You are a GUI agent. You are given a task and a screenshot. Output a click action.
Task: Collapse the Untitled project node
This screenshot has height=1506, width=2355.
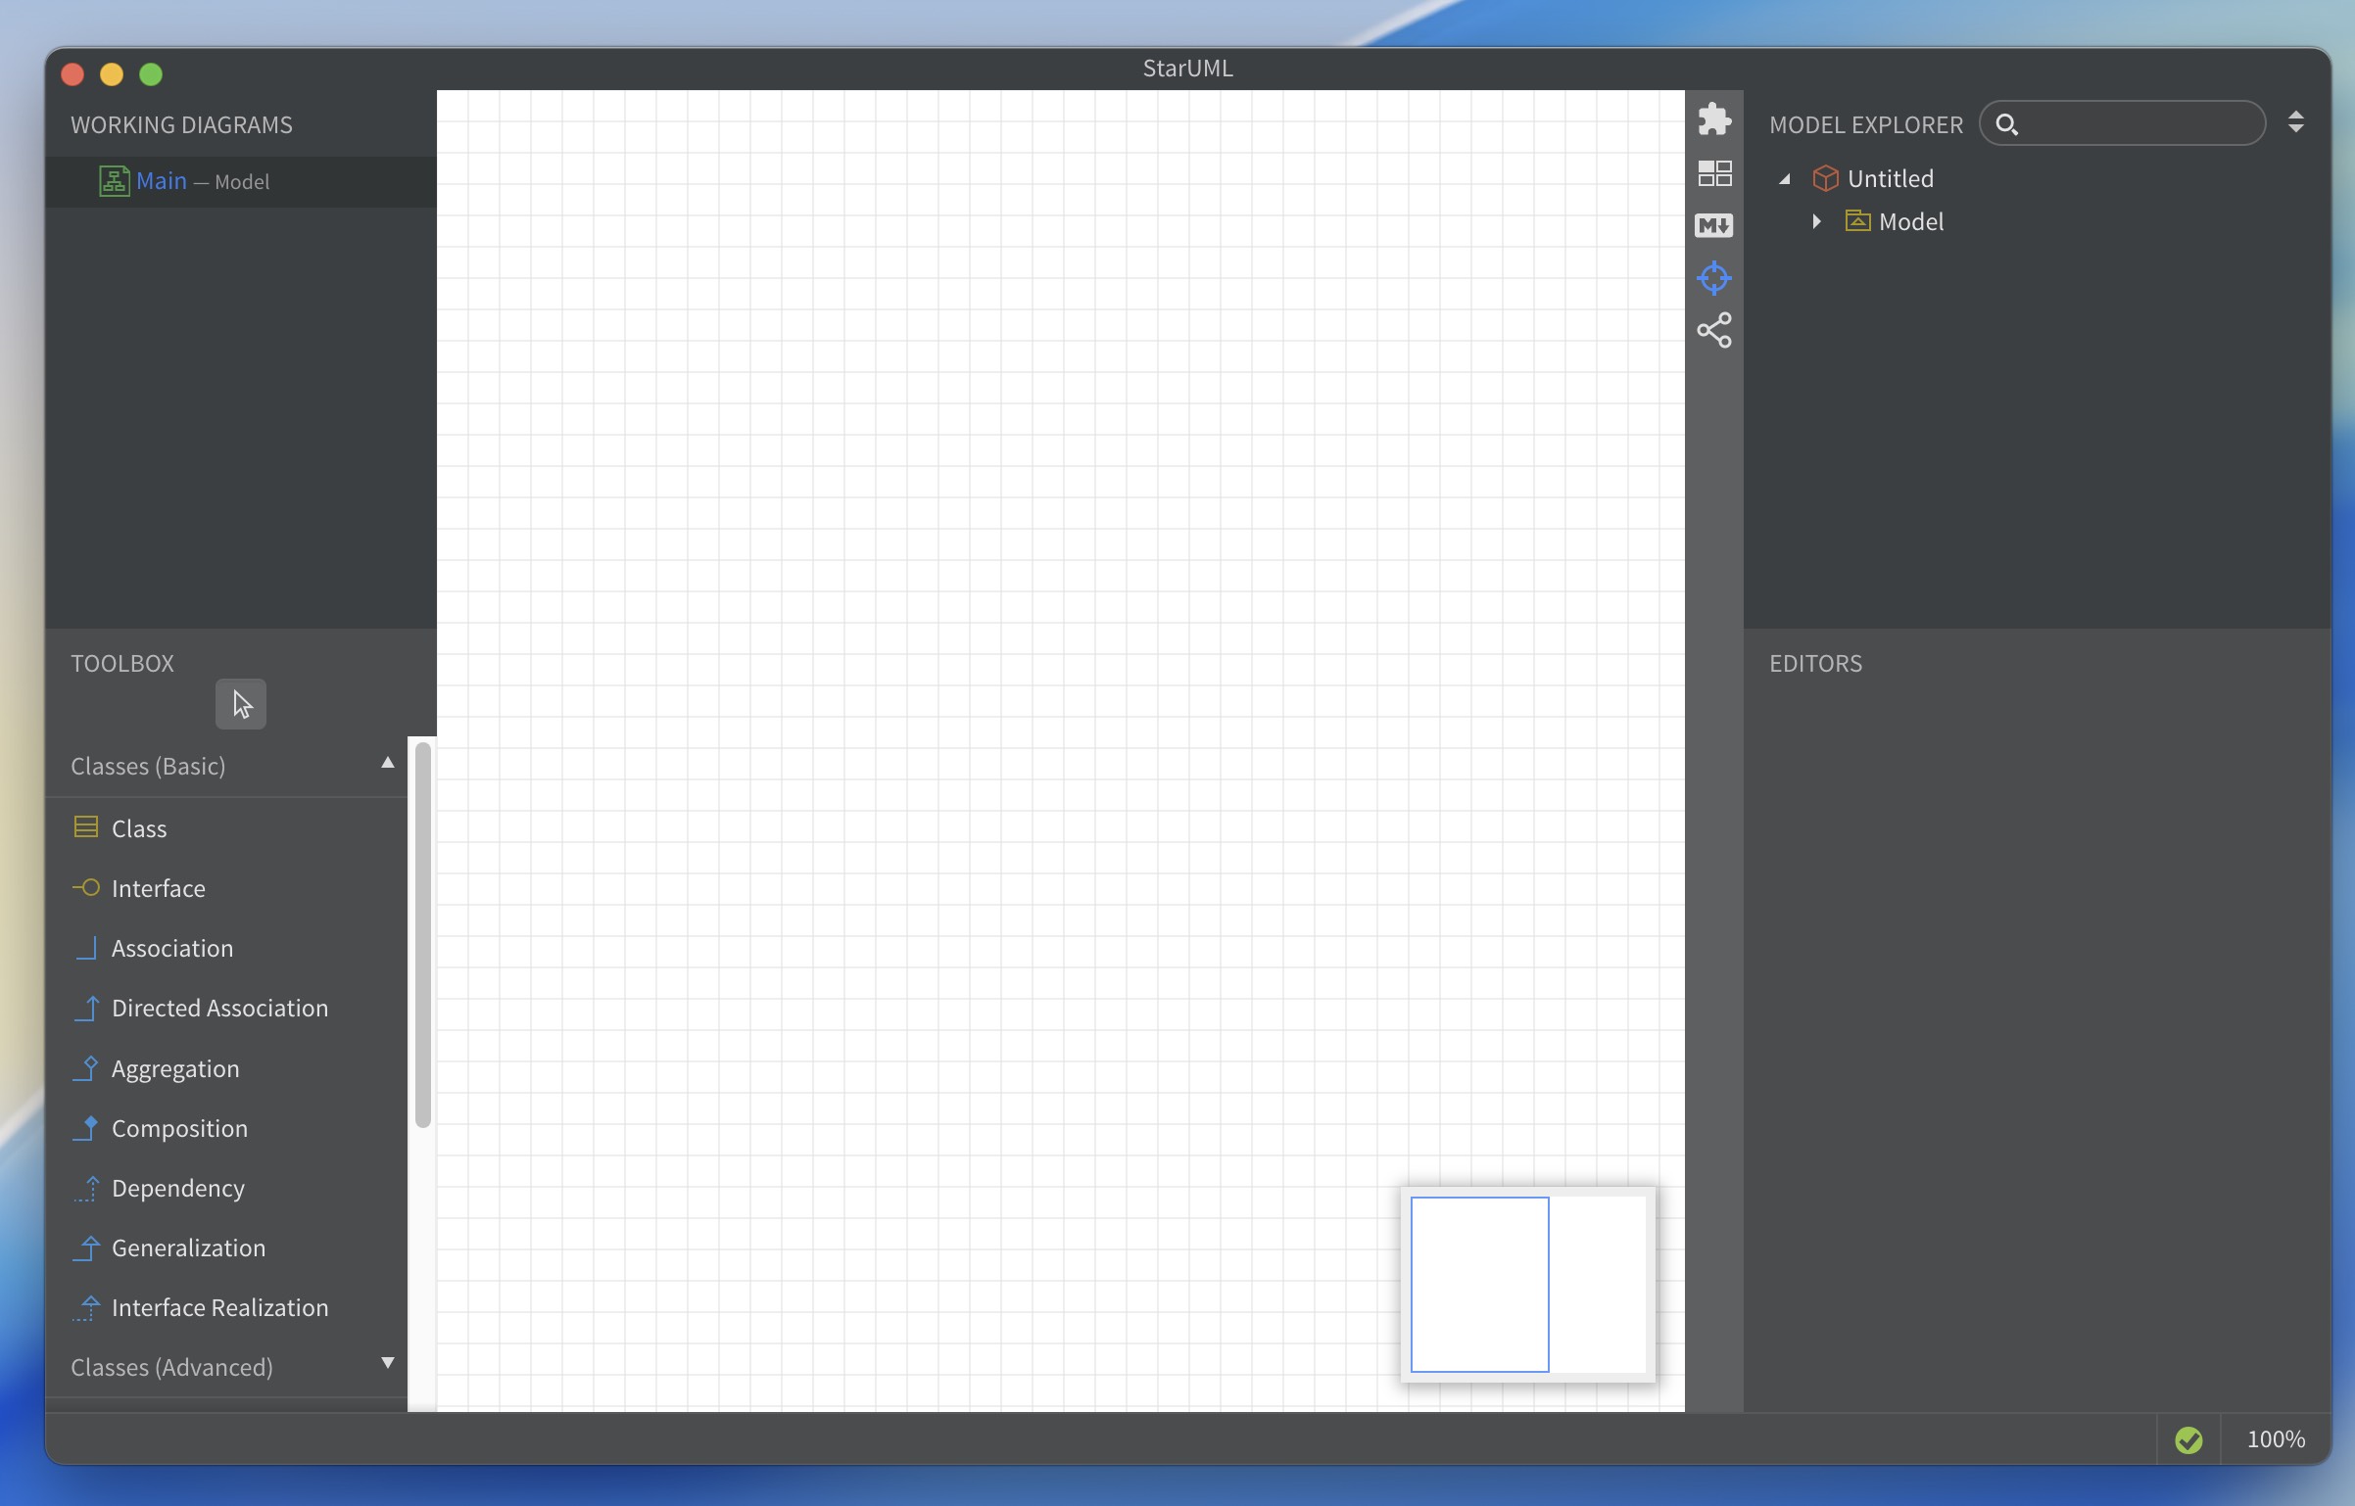1785,179
